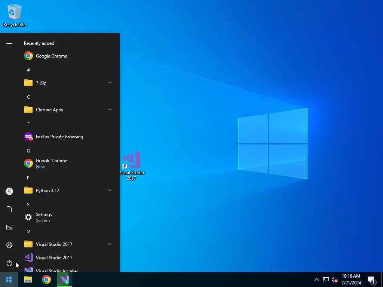Launch Firefox Private Browsing

tap(68, 137)
